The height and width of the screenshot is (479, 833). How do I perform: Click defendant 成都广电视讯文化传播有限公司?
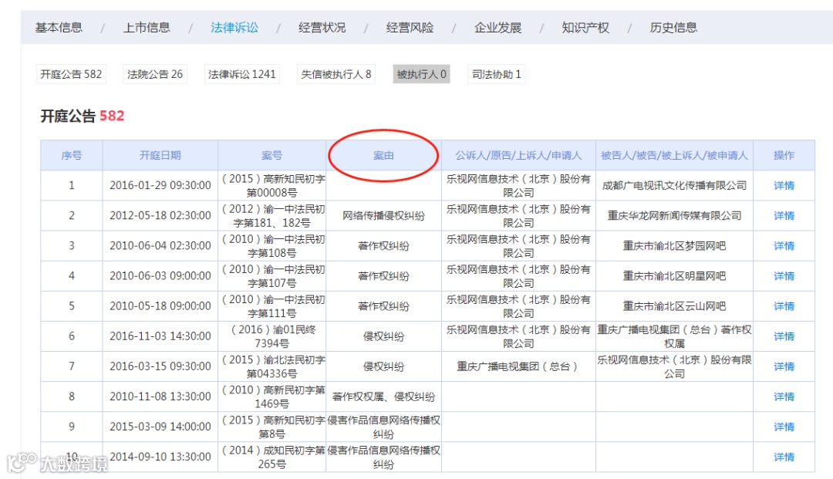674,185
